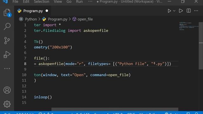The width and height of the screenshot is (203, 114).
Task: Click the unsaved dot on Program.py tab
Action: [x=47, y=11]
